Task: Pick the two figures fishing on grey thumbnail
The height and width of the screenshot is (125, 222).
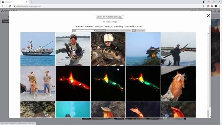Action: (x=38, y=83)
